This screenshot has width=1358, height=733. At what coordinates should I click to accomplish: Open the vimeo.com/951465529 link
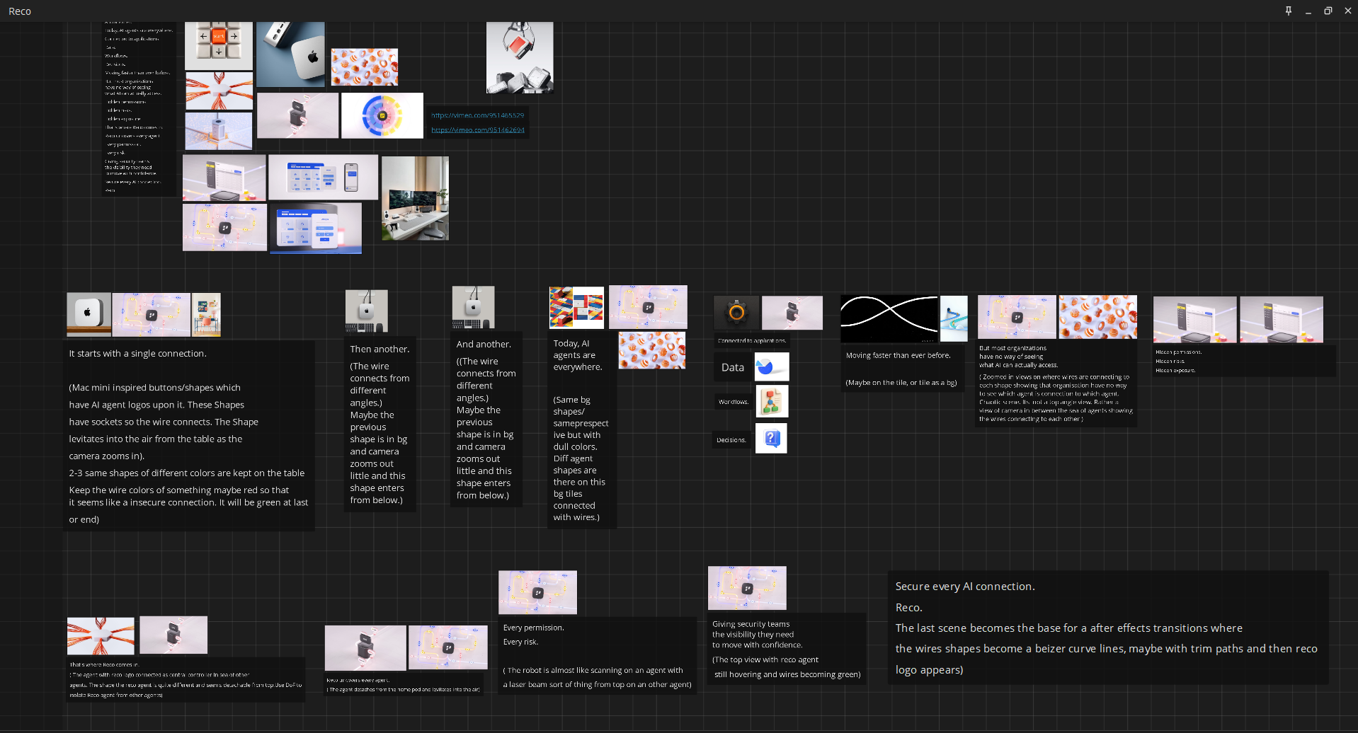pos(477,115)
